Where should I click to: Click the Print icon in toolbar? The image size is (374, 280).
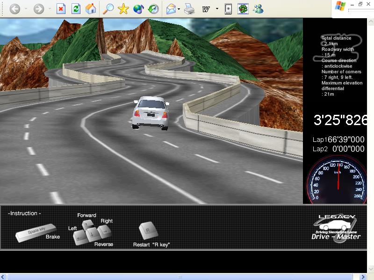(189, 9)
